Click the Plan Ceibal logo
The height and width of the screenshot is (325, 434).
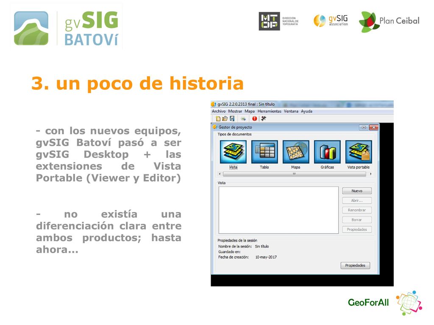pos(389,22)
